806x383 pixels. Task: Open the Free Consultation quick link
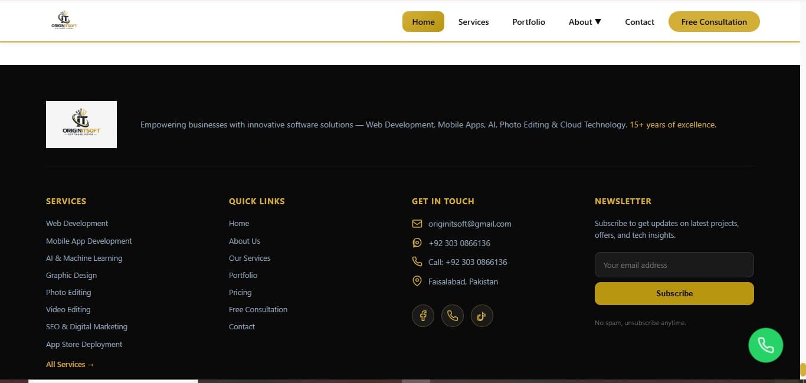pyautogui.click(x=258, y=309)
